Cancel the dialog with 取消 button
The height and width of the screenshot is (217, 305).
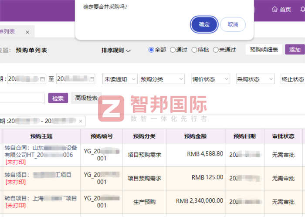tap(233, 24)
